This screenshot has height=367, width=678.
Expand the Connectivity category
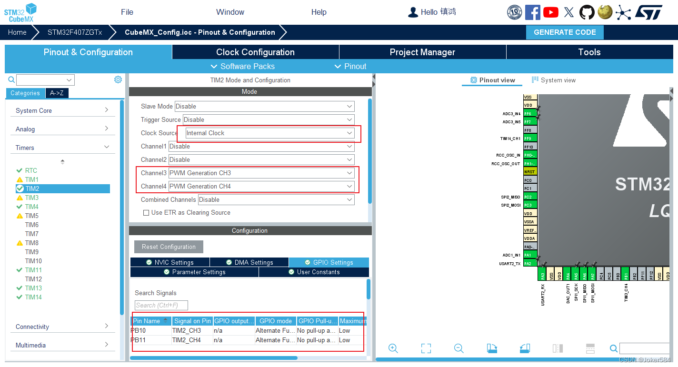click(62, 327)
